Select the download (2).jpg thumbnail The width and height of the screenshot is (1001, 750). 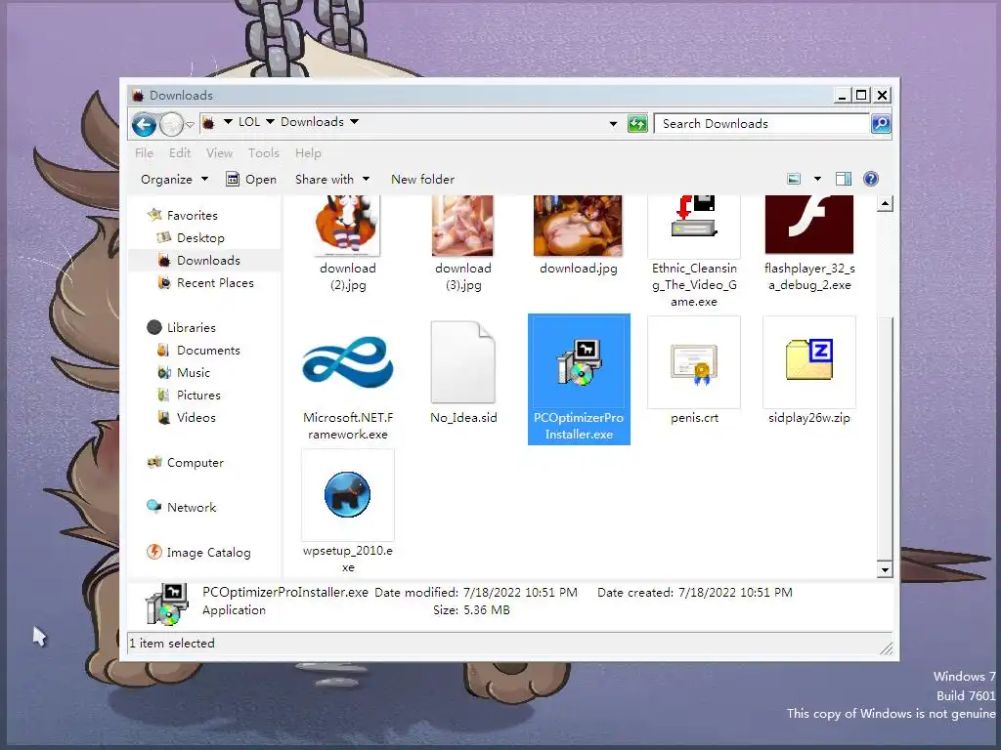[x=348, y=225]
